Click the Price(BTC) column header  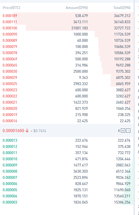[x=11, y=8]
